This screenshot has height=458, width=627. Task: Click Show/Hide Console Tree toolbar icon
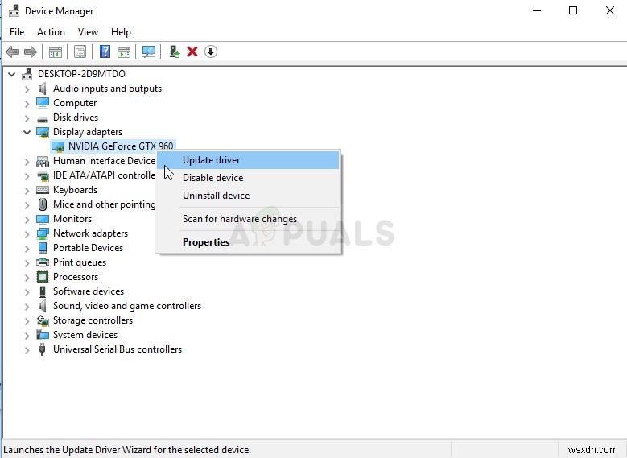[56, 52]
